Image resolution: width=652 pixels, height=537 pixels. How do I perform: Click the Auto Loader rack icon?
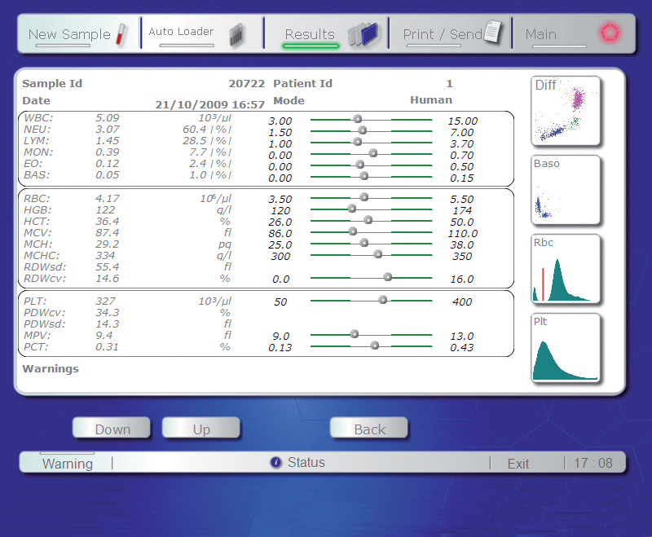pos(236,35)
